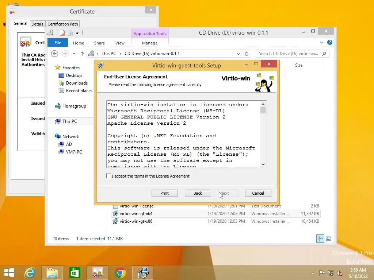Select the virtio-win-gt-x86 installer file
Viewport: 374px width, 280px height.
click(x=136, y=221)
